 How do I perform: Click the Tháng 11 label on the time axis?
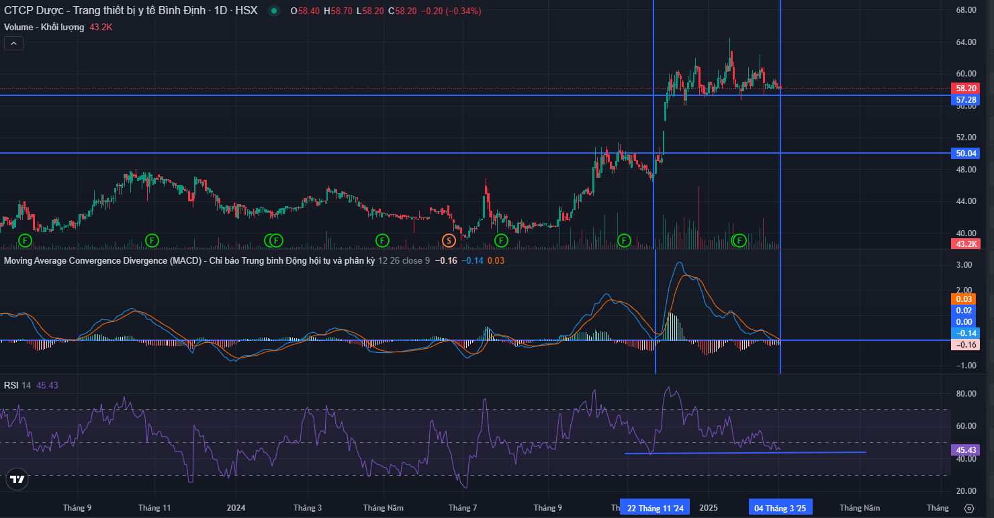tap(154, 508)
